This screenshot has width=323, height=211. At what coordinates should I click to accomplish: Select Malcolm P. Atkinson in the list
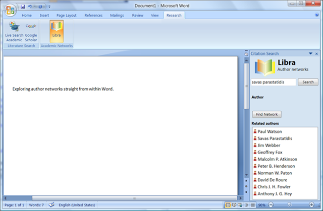coord(275,159)
